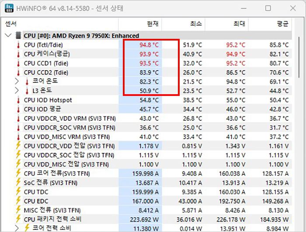Click the 센서 column header
This screenshot has height=232, width=306.
(x=60, y=24)
